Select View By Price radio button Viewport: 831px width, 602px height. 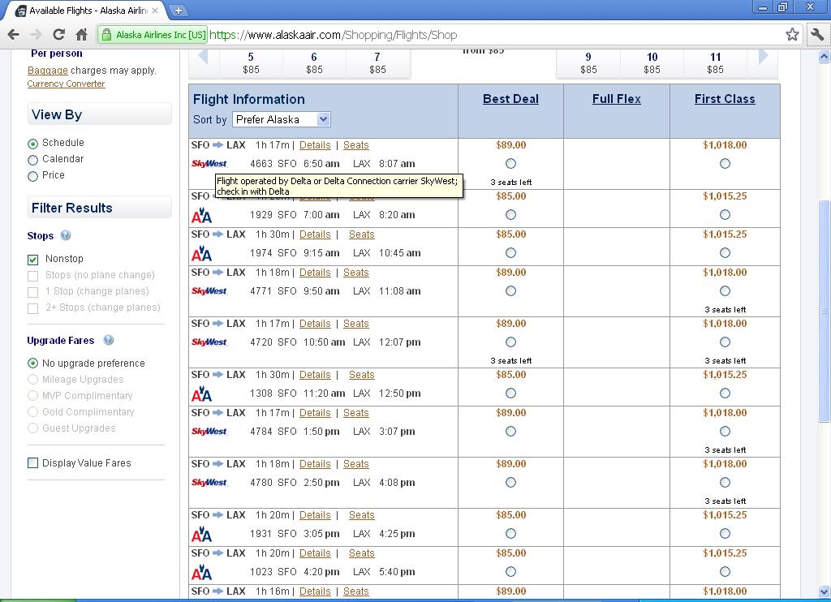pos(32,176)
